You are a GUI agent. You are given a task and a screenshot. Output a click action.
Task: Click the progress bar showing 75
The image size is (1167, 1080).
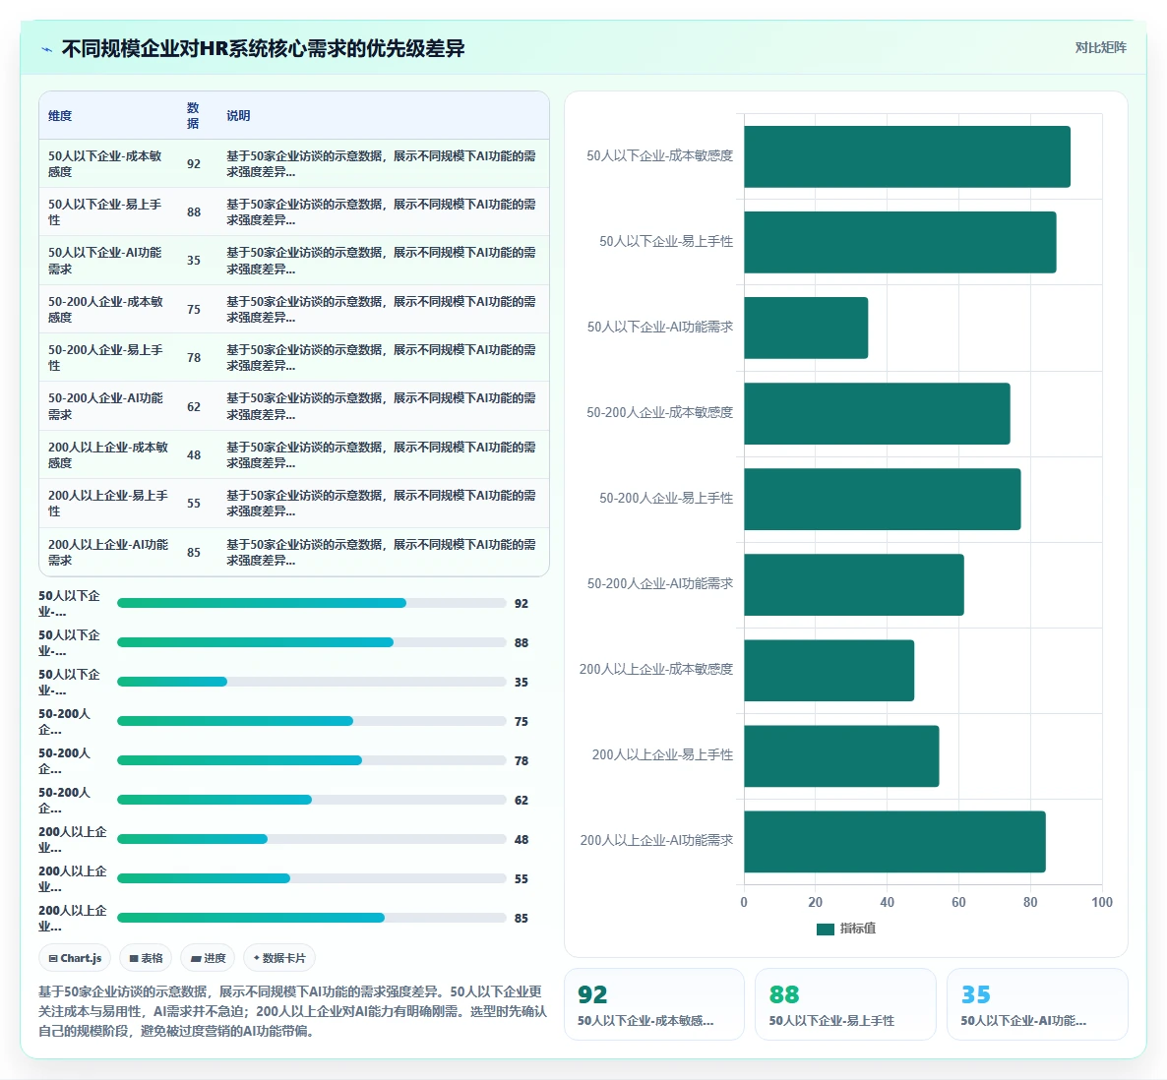click(312, 722)
